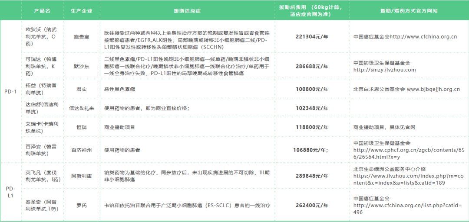Click the 援助适应症 column header
The image size is (469, 222).
[x=187, y=10]
